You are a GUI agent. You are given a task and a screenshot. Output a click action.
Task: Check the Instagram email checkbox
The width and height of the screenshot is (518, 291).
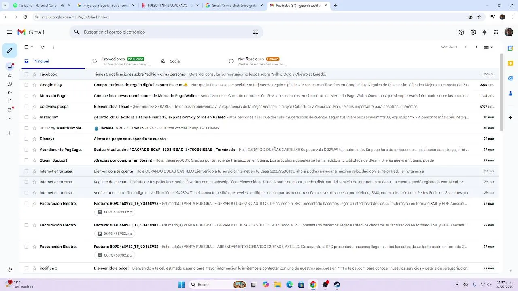point(26,117)
